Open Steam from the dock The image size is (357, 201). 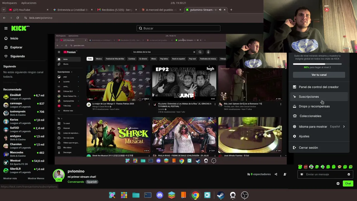220,195
